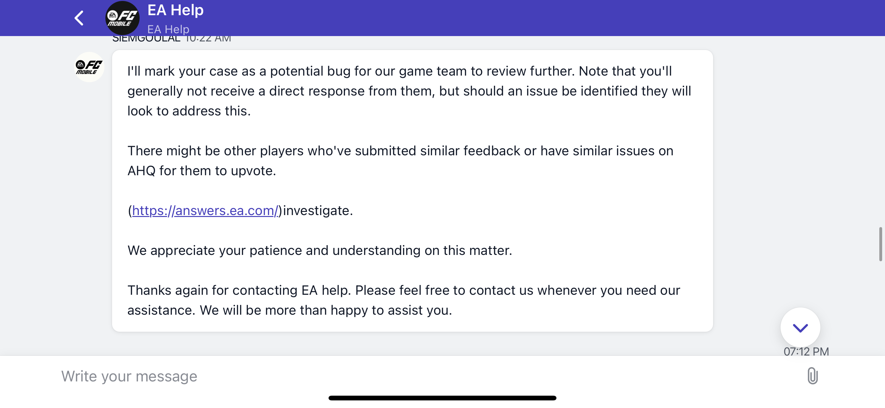Tap the 10:22 AM timestamp under the header
The image size is (885, 408).
click(208, 39)
